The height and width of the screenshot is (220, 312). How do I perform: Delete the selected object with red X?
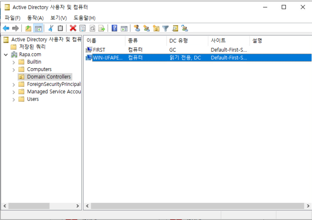point(73,28)
